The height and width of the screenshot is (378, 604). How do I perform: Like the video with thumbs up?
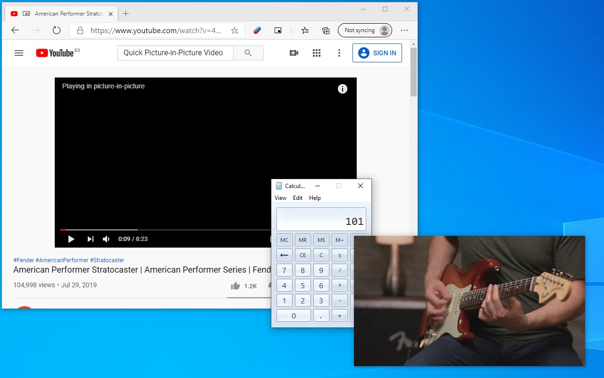(x=235, y=286)
